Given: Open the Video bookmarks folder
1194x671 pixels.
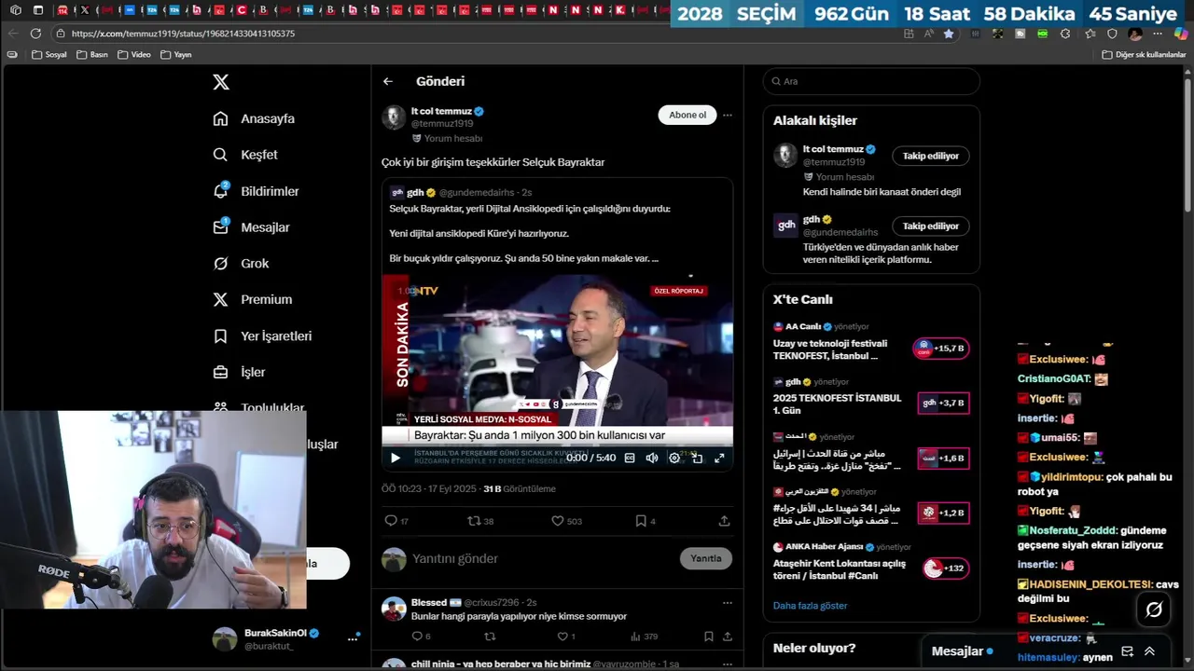Looking at the screenshot, I should pyautogui.click(x=134, y=55).
